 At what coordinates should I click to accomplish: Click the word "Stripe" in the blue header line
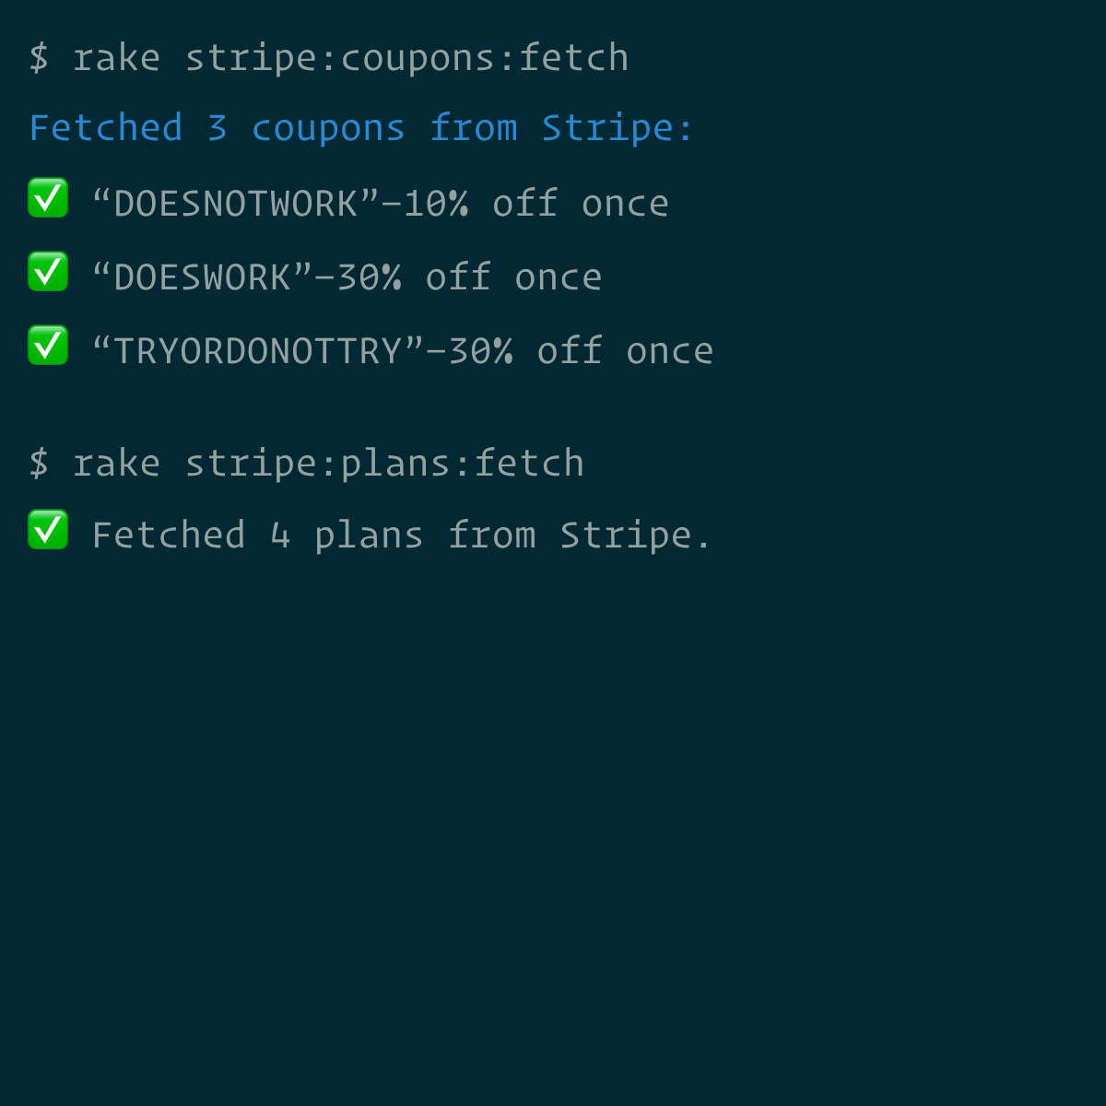point(608,128)
